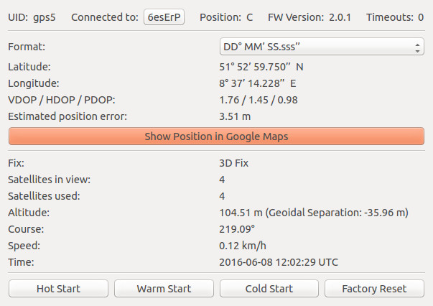Click the Altitude label
This screenshot has height=306, width=433.
pyautogui.click(x=29, y=213)
